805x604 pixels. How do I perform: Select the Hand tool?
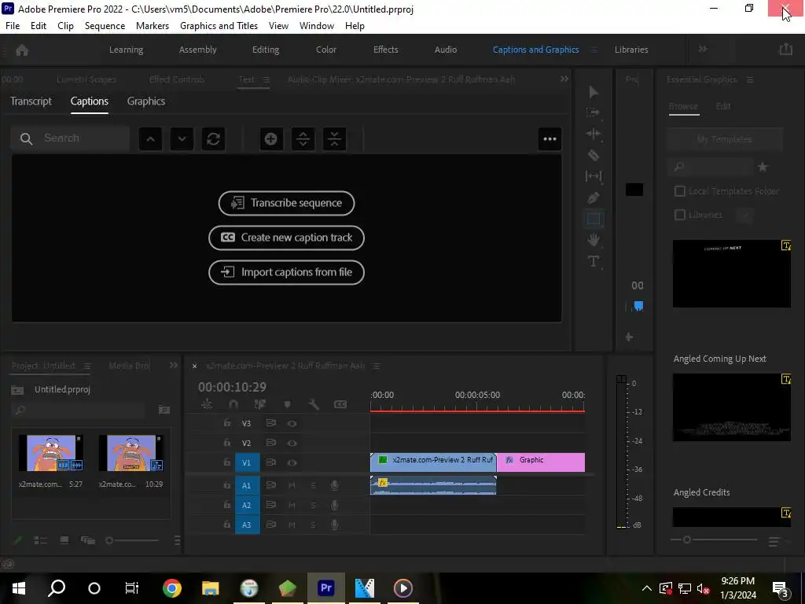pyautogui.click(x=594, y=240)
